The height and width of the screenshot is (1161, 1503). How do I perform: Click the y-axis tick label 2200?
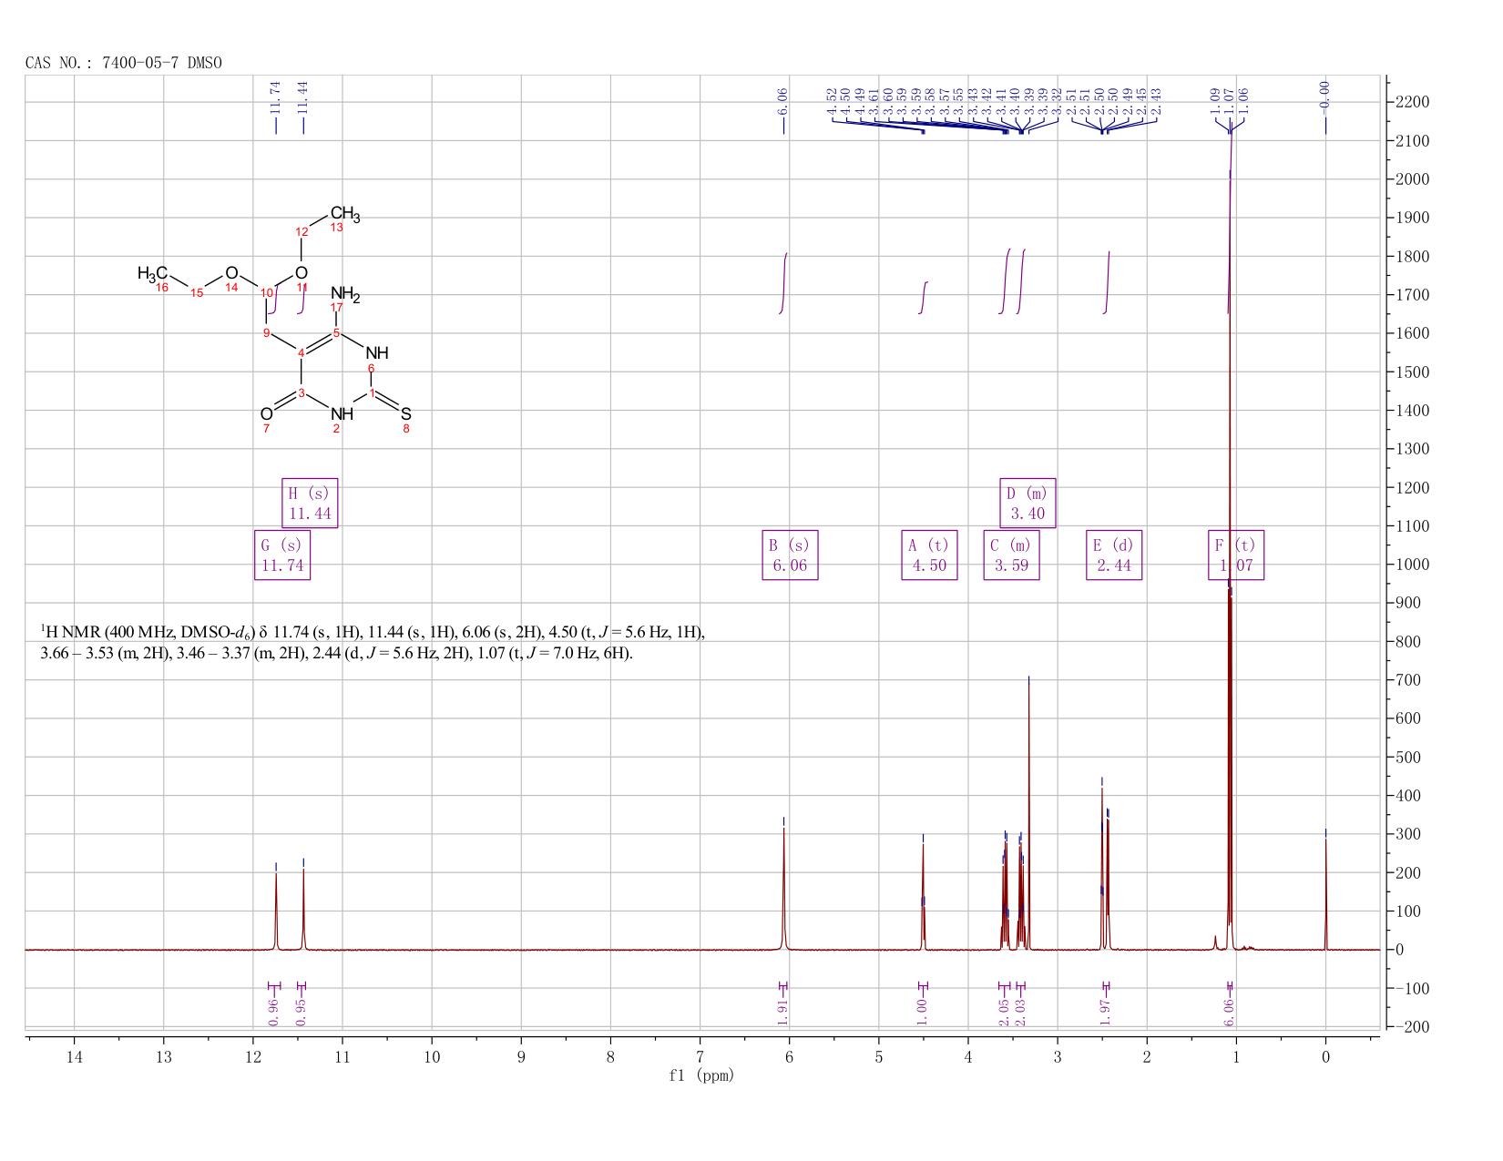pos(1412,102)
